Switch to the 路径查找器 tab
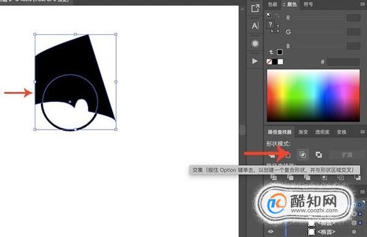The image size is (367, 237). (280, 132)
